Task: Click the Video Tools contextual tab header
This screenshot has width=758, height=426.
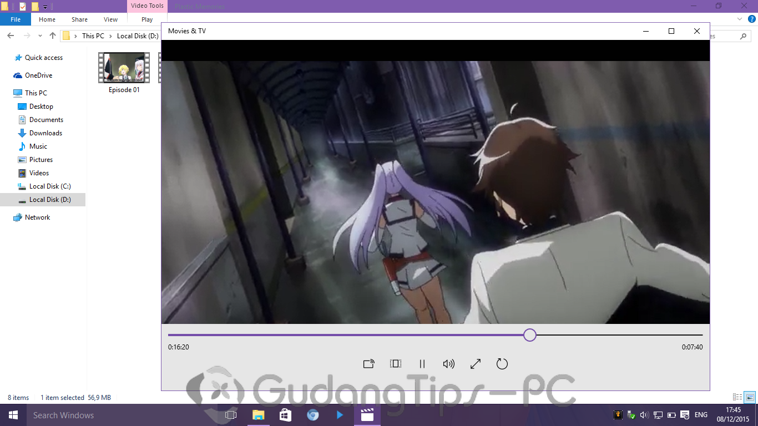Action: tap(147, 6)
